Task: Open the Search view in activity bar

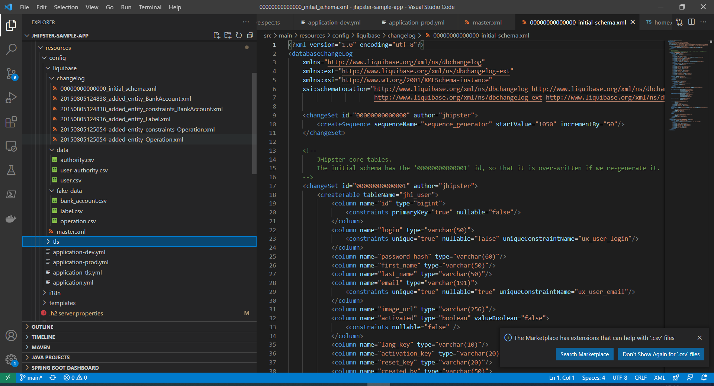Action: point(11,49)
